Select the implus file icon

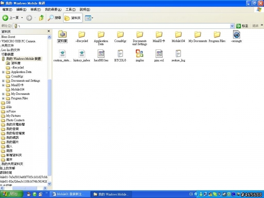click(x=139, y=54)
